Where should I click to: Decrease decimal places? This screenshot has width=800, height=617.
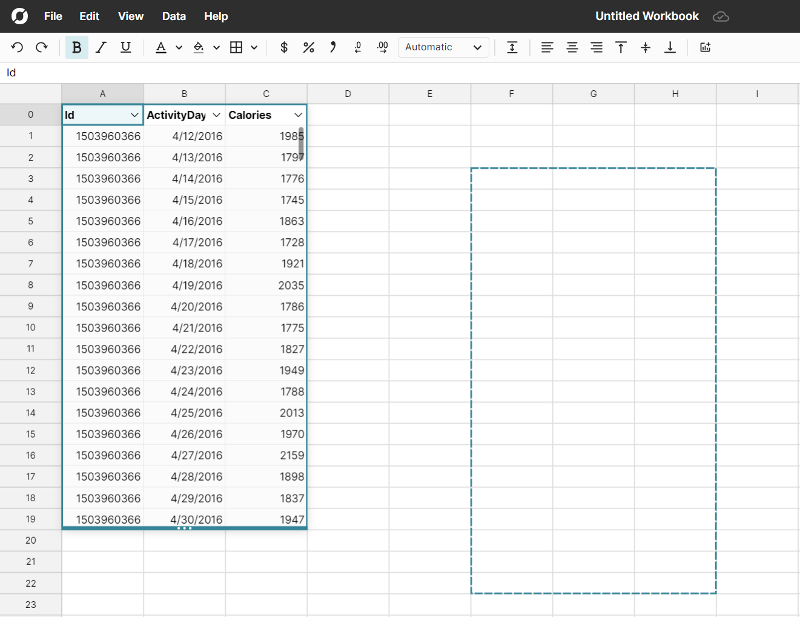tap(358, 47)
